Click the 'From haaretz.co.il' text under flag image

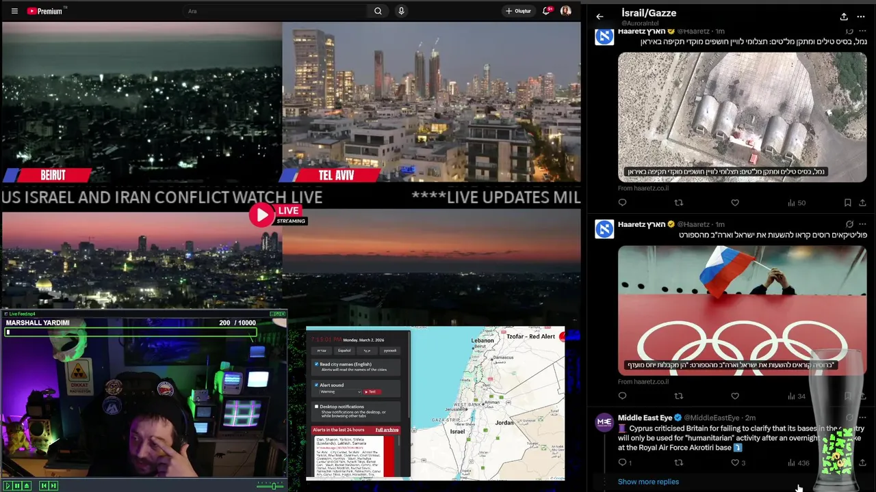[643, 381]
